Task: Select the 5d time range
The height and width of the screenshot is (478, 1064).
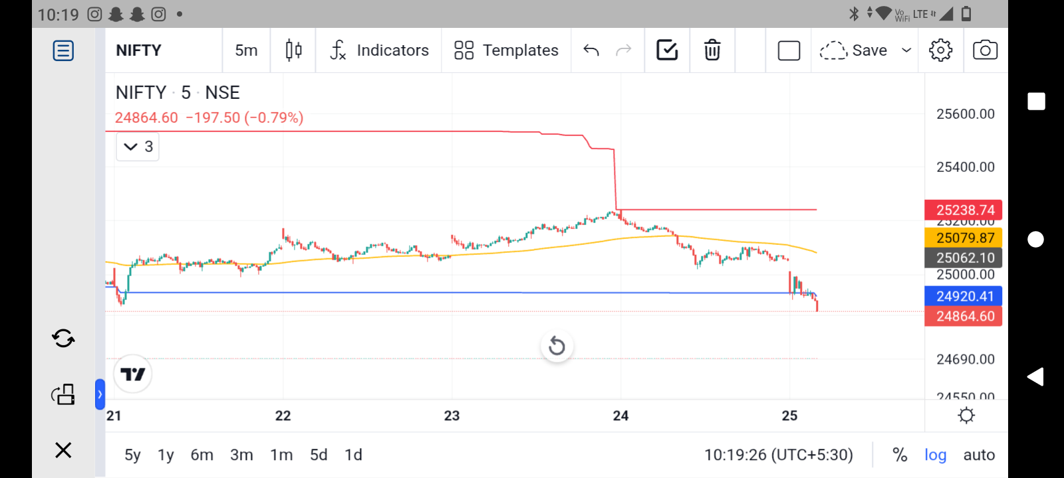Action: 319,455
